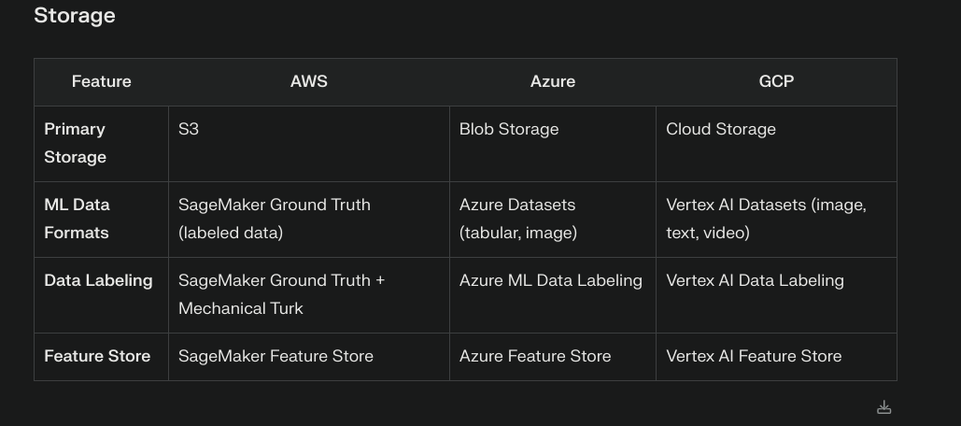Click the "Feature" column header

pyautogui.click(x=101, y=81)
